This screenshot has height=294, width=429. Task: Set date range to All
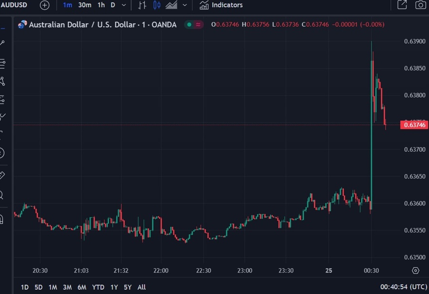tap(142, 287)
